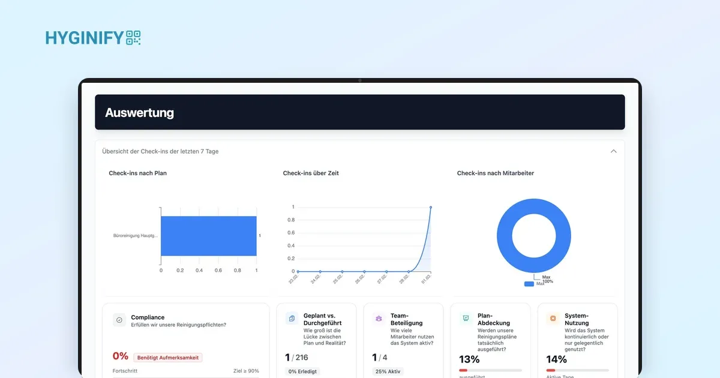Toggle the Max legend entry in donut chart

click(x=533, y=284)
